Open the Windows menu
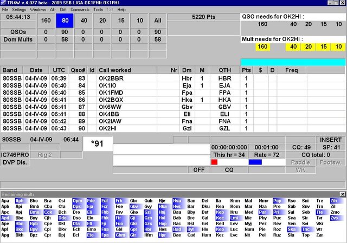 pyautogui.click(x=38, y=10)
